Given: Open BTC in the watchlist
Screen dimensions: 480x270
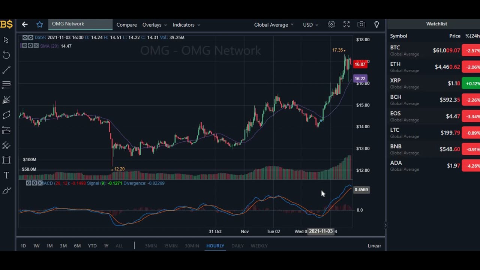Looking at the screenshot, I should (x=434, y=50).
